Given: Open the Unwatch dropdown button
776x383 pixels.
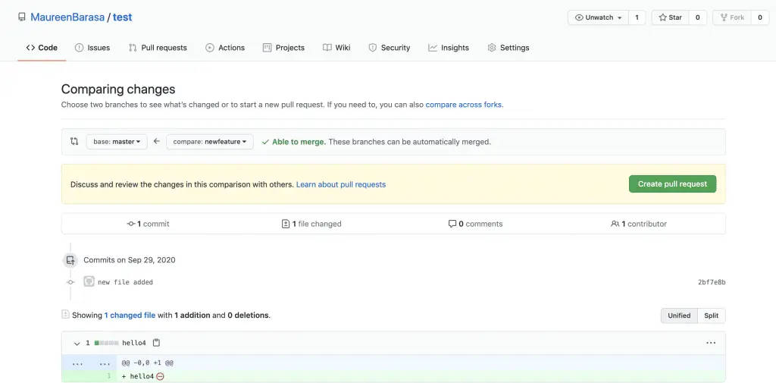Looking at the screenshot, I should tap(599, 17).
